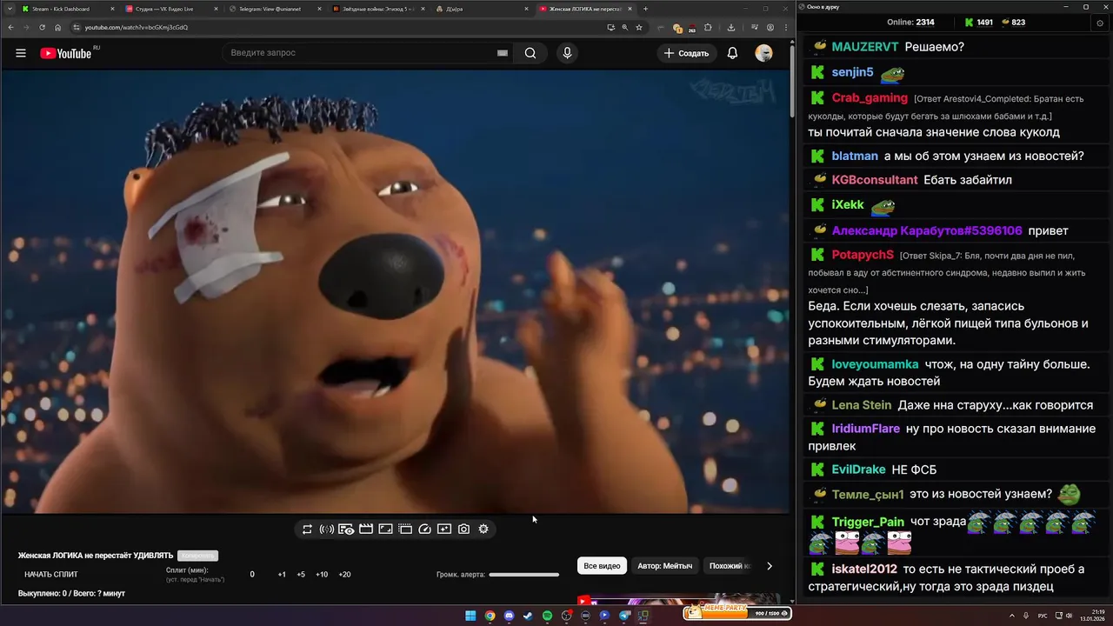Click the aspect frame icon in the player toolbar
Viewport: 1113px width, 626px height.
tap(385, 529)
